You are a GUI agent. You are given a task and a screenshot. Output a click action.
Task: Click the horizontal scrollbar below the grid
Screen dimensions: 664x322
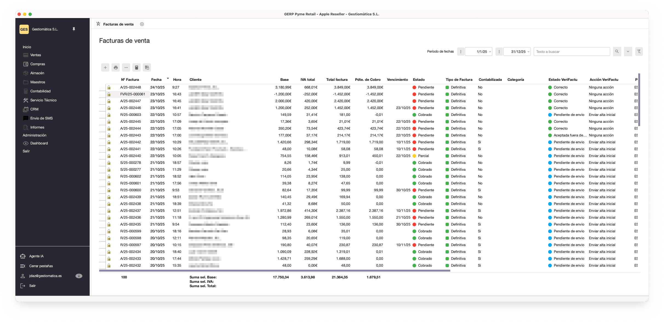[274, 271]
